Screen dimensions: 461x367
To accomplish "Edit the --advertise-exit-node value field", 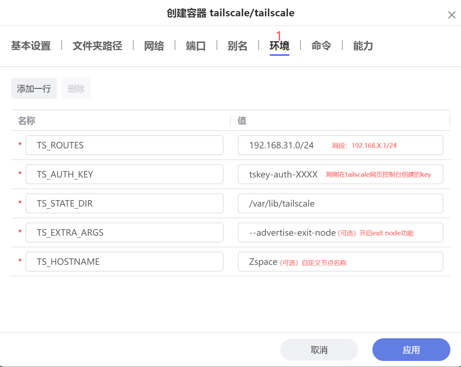I will (341, 232).
